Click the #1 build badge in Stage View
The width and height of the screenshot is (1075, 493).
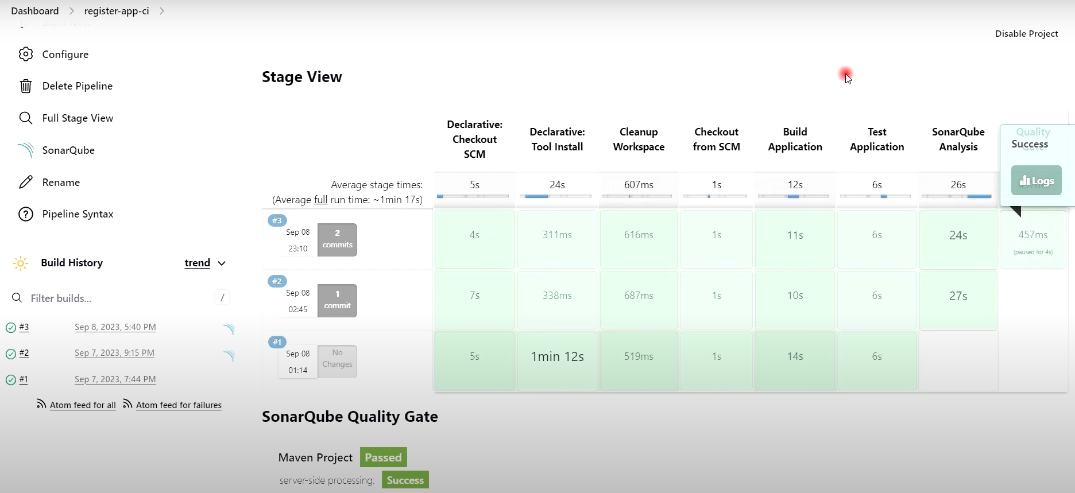coord(277,342)
